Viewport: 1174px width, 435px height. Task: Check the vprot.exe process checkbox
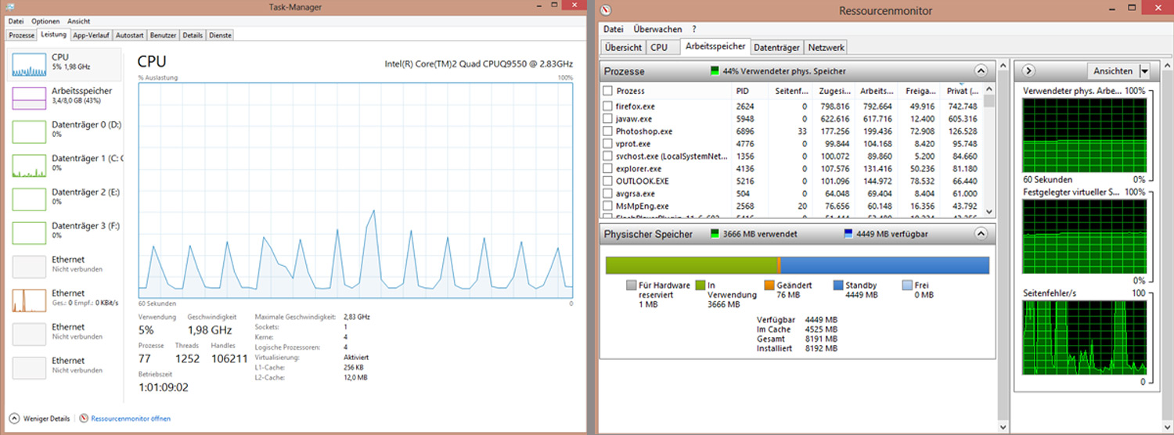tap(608, 144)
